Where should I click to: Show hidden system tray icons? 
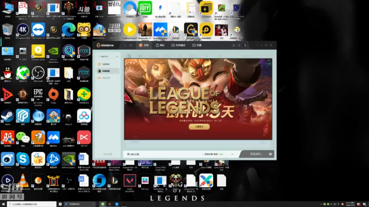pos(321,204)
